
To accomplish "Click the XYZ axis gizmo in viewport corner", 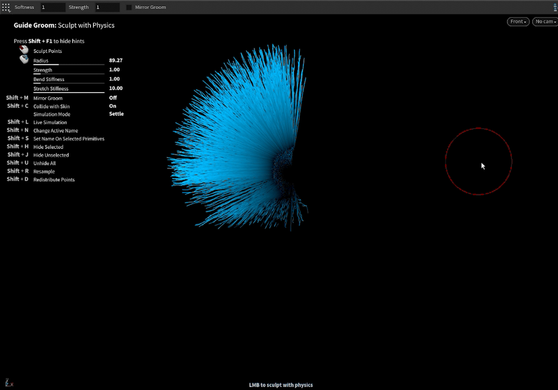I will [x=9, y=382].
